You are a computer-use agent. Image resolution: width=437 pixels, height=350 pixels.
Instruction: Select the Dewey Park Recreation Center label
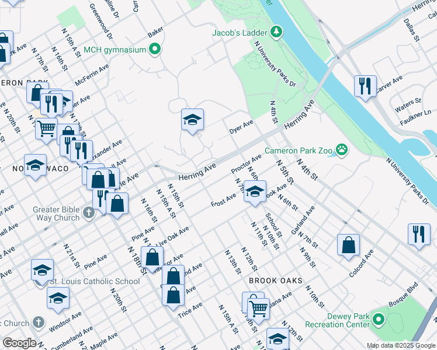(337, 320)
